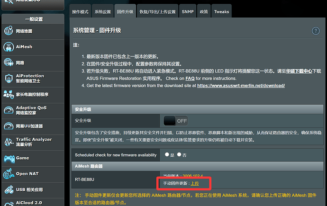
Task: Select 是 for scheduled firmware check
Action: point(167,154)
